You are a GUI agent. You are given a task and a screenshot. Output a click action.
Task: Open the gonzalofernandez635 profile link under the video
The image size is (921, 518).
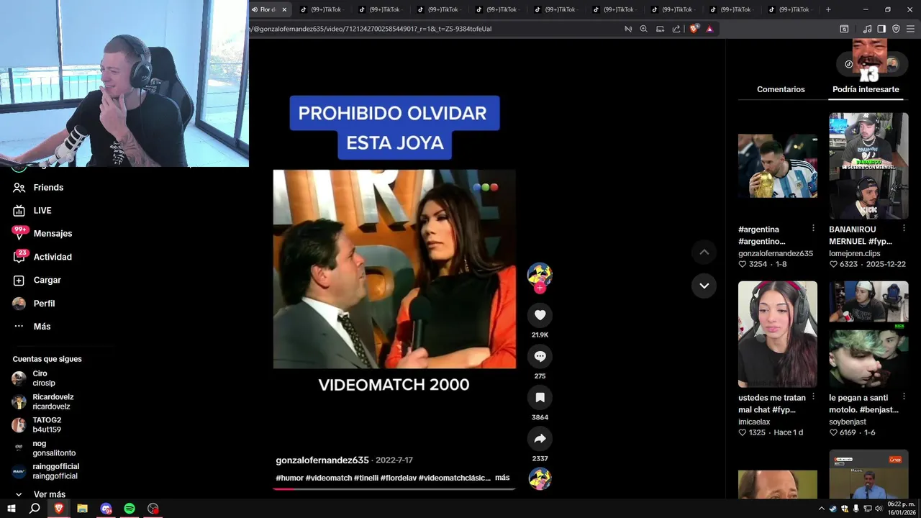[x=322, y=460]
